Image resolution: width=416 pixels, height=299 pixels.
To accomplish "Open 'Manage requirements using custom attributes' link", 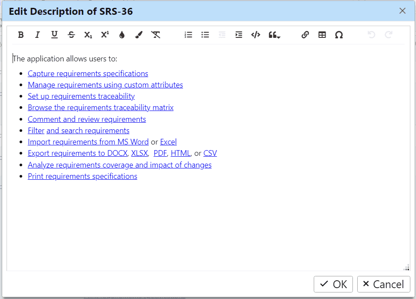I will (105, 85).
